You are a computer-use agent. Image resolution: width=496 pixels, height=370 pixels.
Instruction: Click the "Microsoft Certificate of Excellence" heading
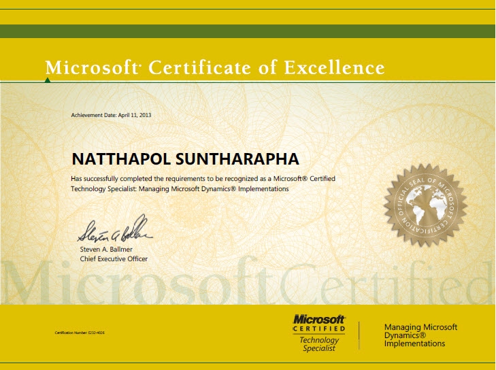tap(215, 68)
